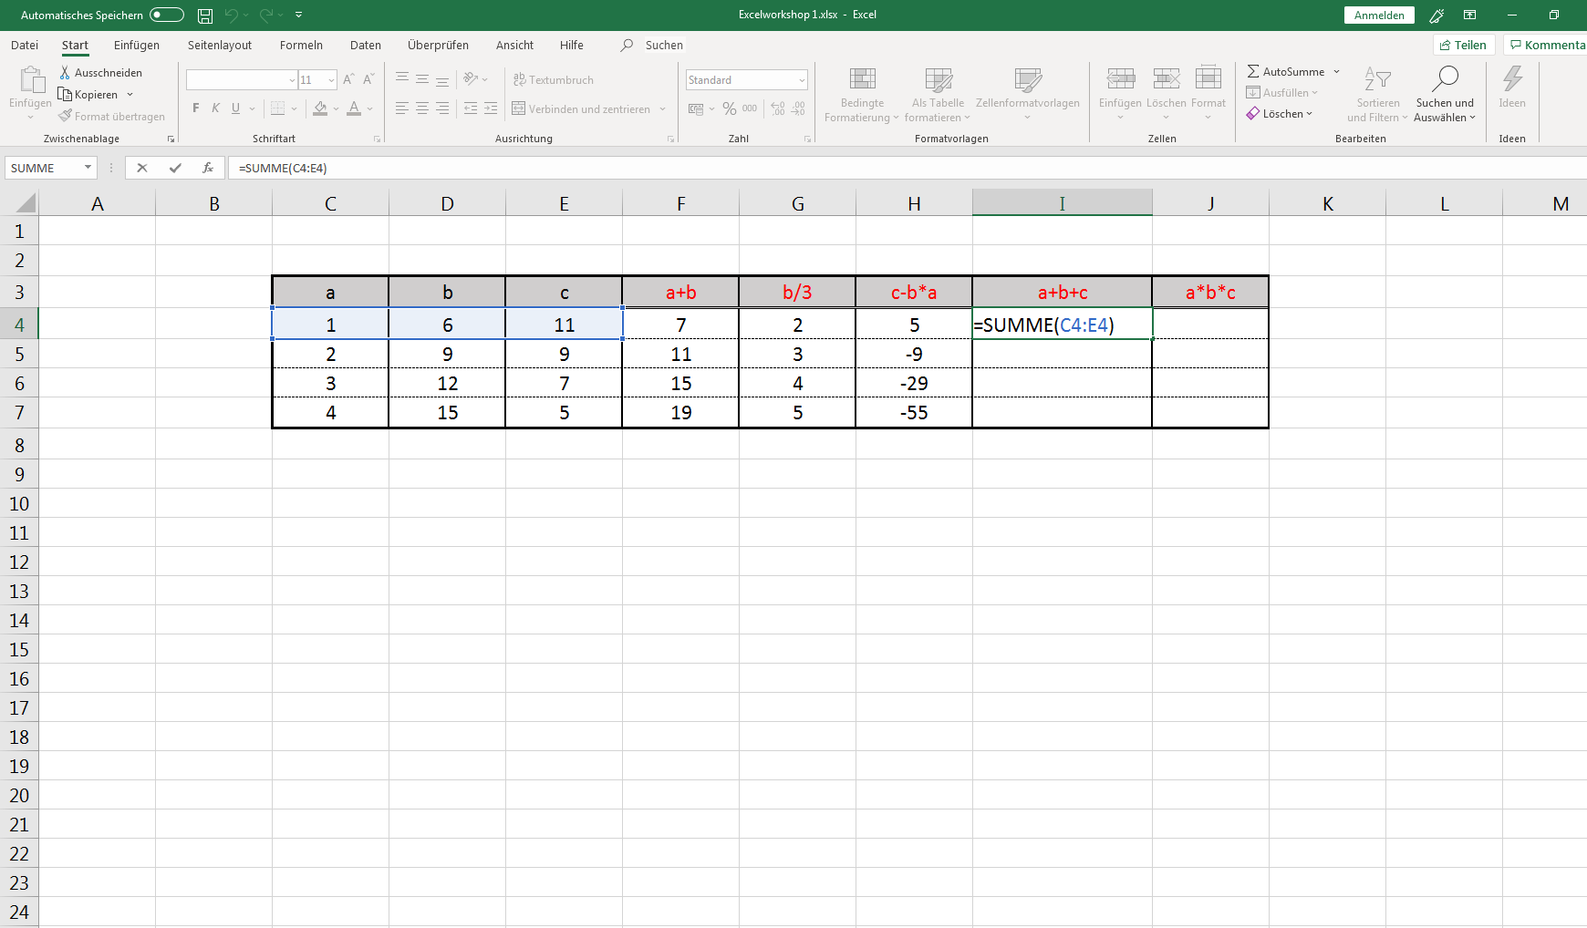Click AutoSumme button
The image size is (1587, 928).
1286,71
